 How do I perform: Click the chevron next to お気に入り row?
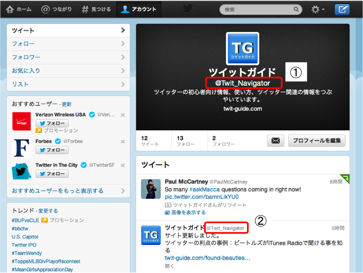(123, 71)
